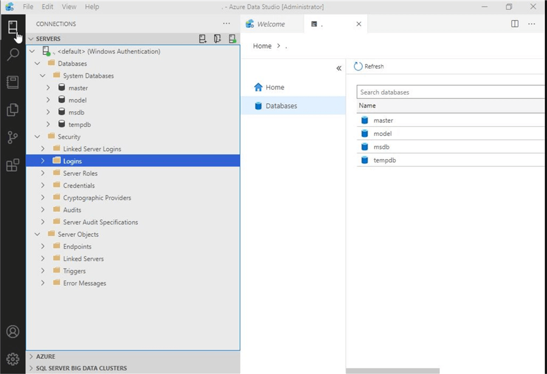Click the split editor icon

tap(515, 24)
